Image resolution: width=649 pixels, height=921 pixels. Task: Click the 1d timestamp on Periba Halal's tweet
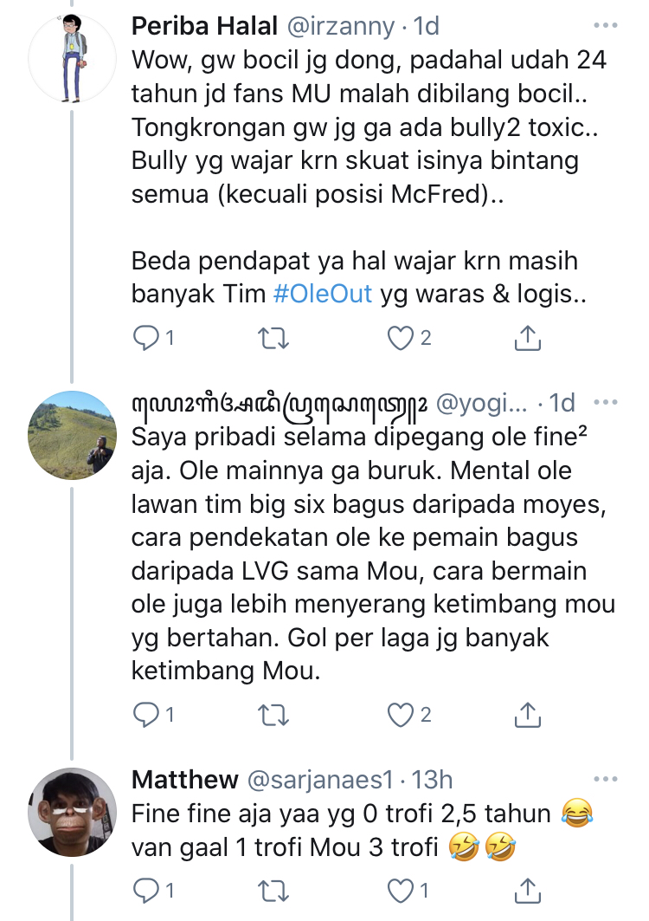click(427, 25)
